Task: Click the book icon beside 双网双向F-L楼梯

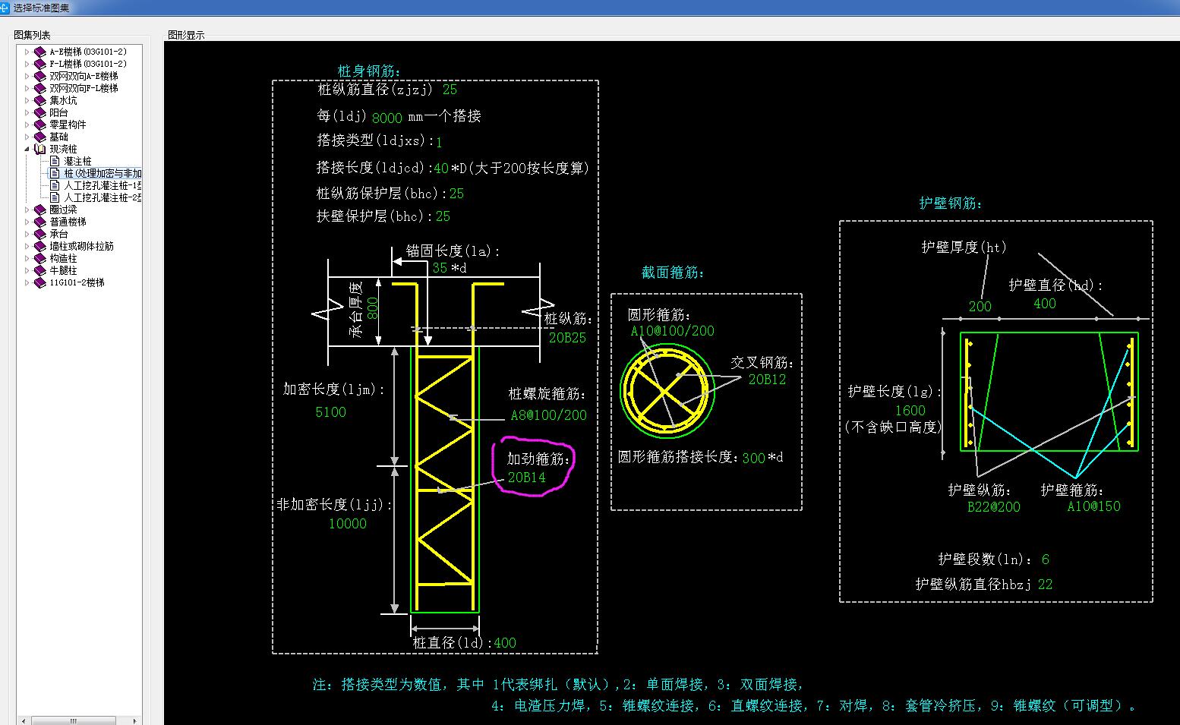Action: 40,88
